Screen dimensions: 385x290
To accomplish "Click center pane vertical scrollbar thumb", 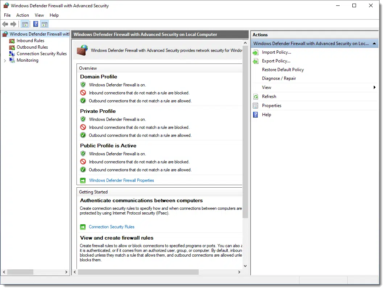I will click(245, 132).
